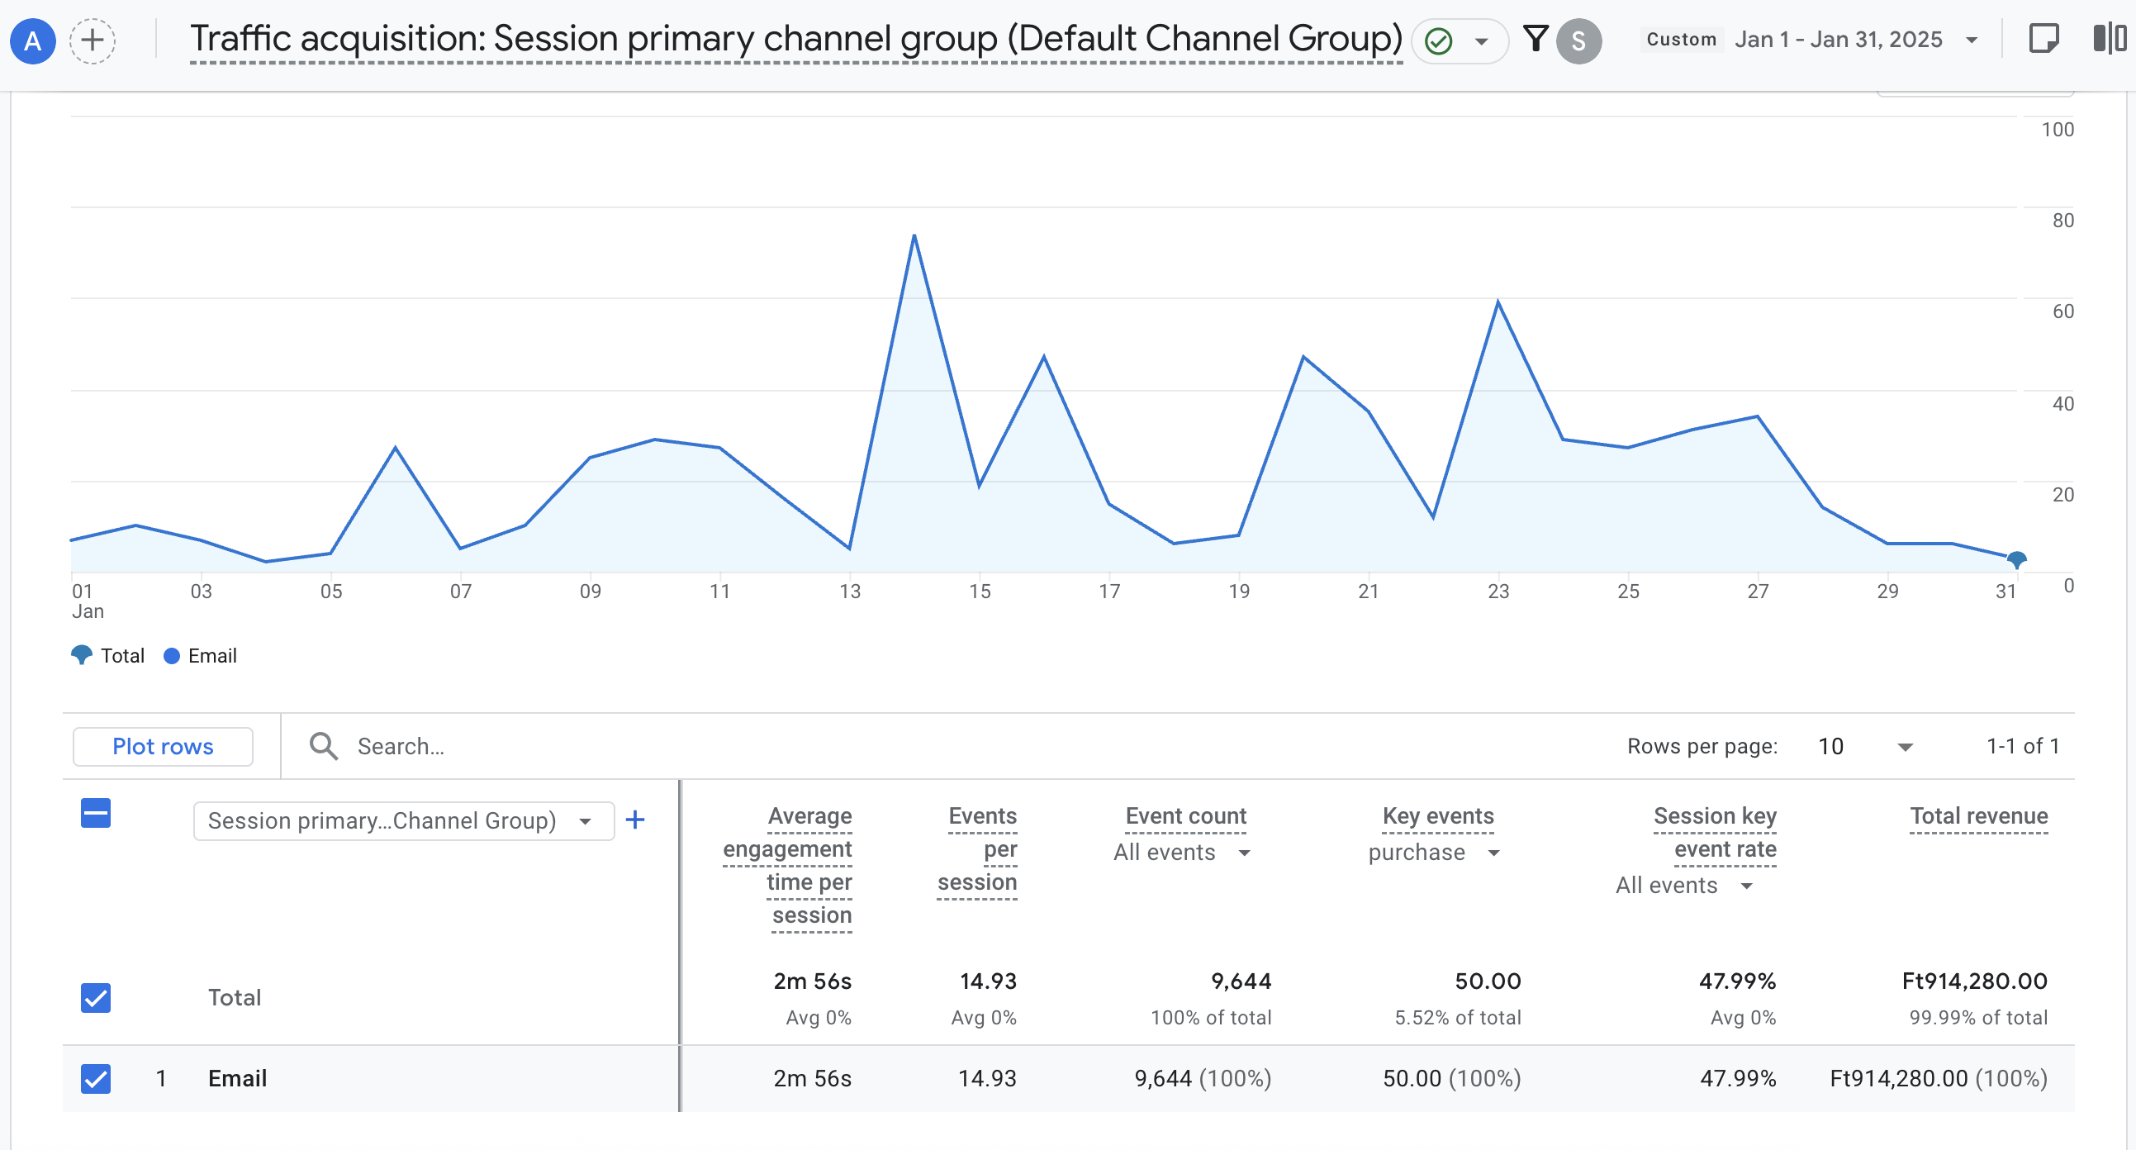The image size is (2136, 1150).
Task: Expand Rows per page dropdown
Action: (1905, 747)
